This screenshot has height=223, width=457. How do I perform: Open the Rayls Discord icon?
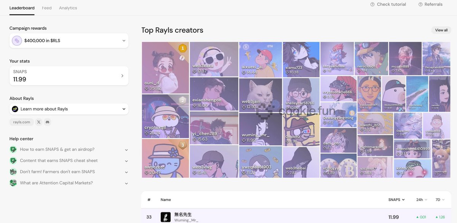point(48,122)
